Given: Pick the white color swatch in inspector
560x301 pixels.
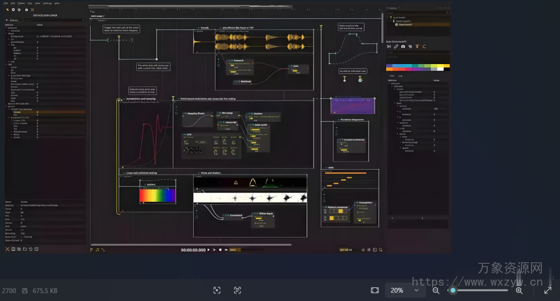Looking at the screenshot, I should 440,69.
